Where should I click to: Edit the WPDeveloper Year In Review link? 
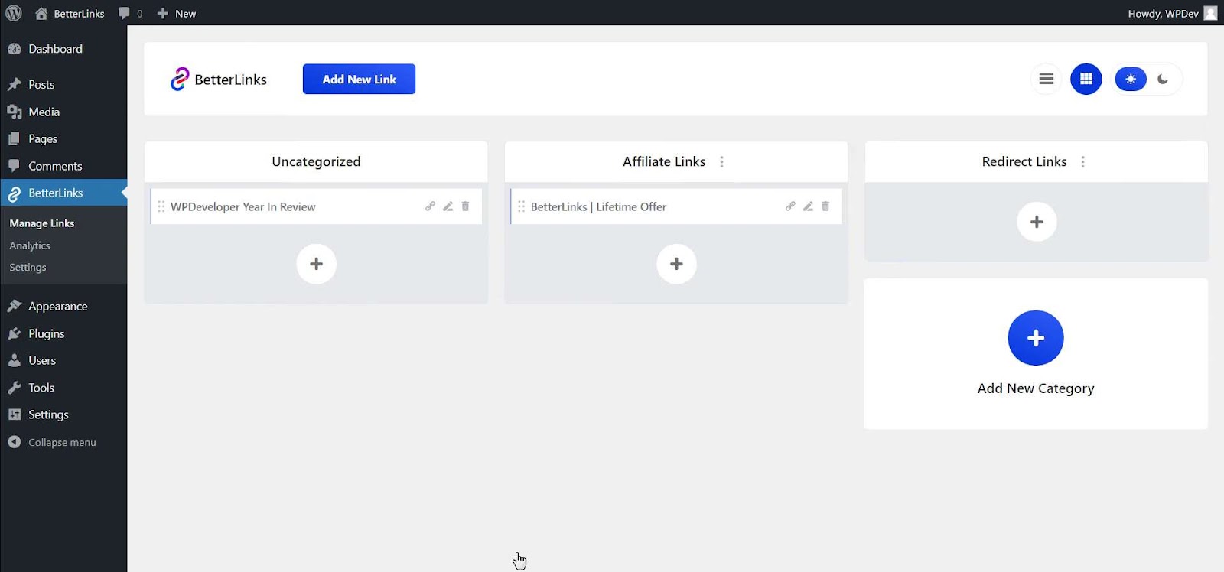coord(448,206)
